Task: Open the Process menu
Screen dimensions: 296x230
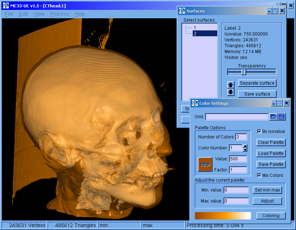Action: point(59,14)
